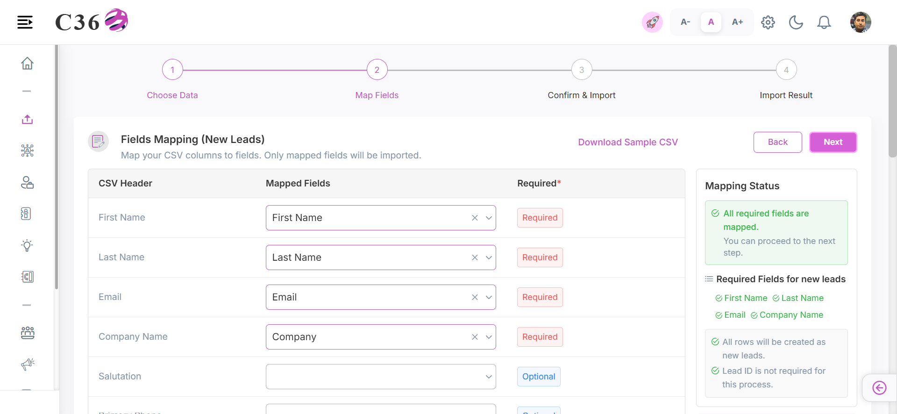Increase font size with A+

tap(737, 22)
